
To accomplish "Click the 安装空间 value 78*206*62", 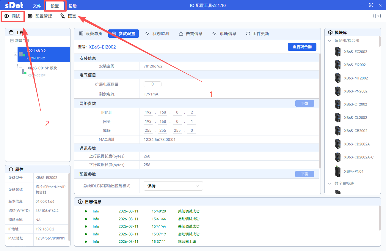I will [153, 66].
